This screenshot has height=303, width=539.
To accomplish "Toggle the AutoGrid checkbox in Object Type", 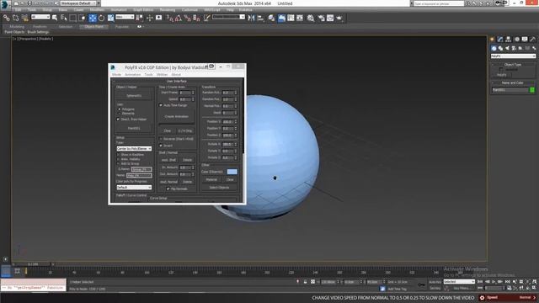I will click(x=501, y=69).
